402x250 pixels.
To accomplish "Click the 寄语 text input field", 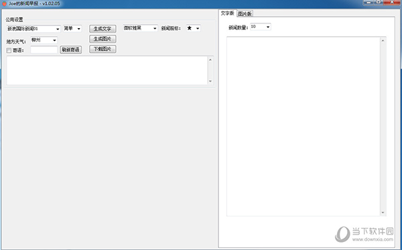I will [44, 49].
